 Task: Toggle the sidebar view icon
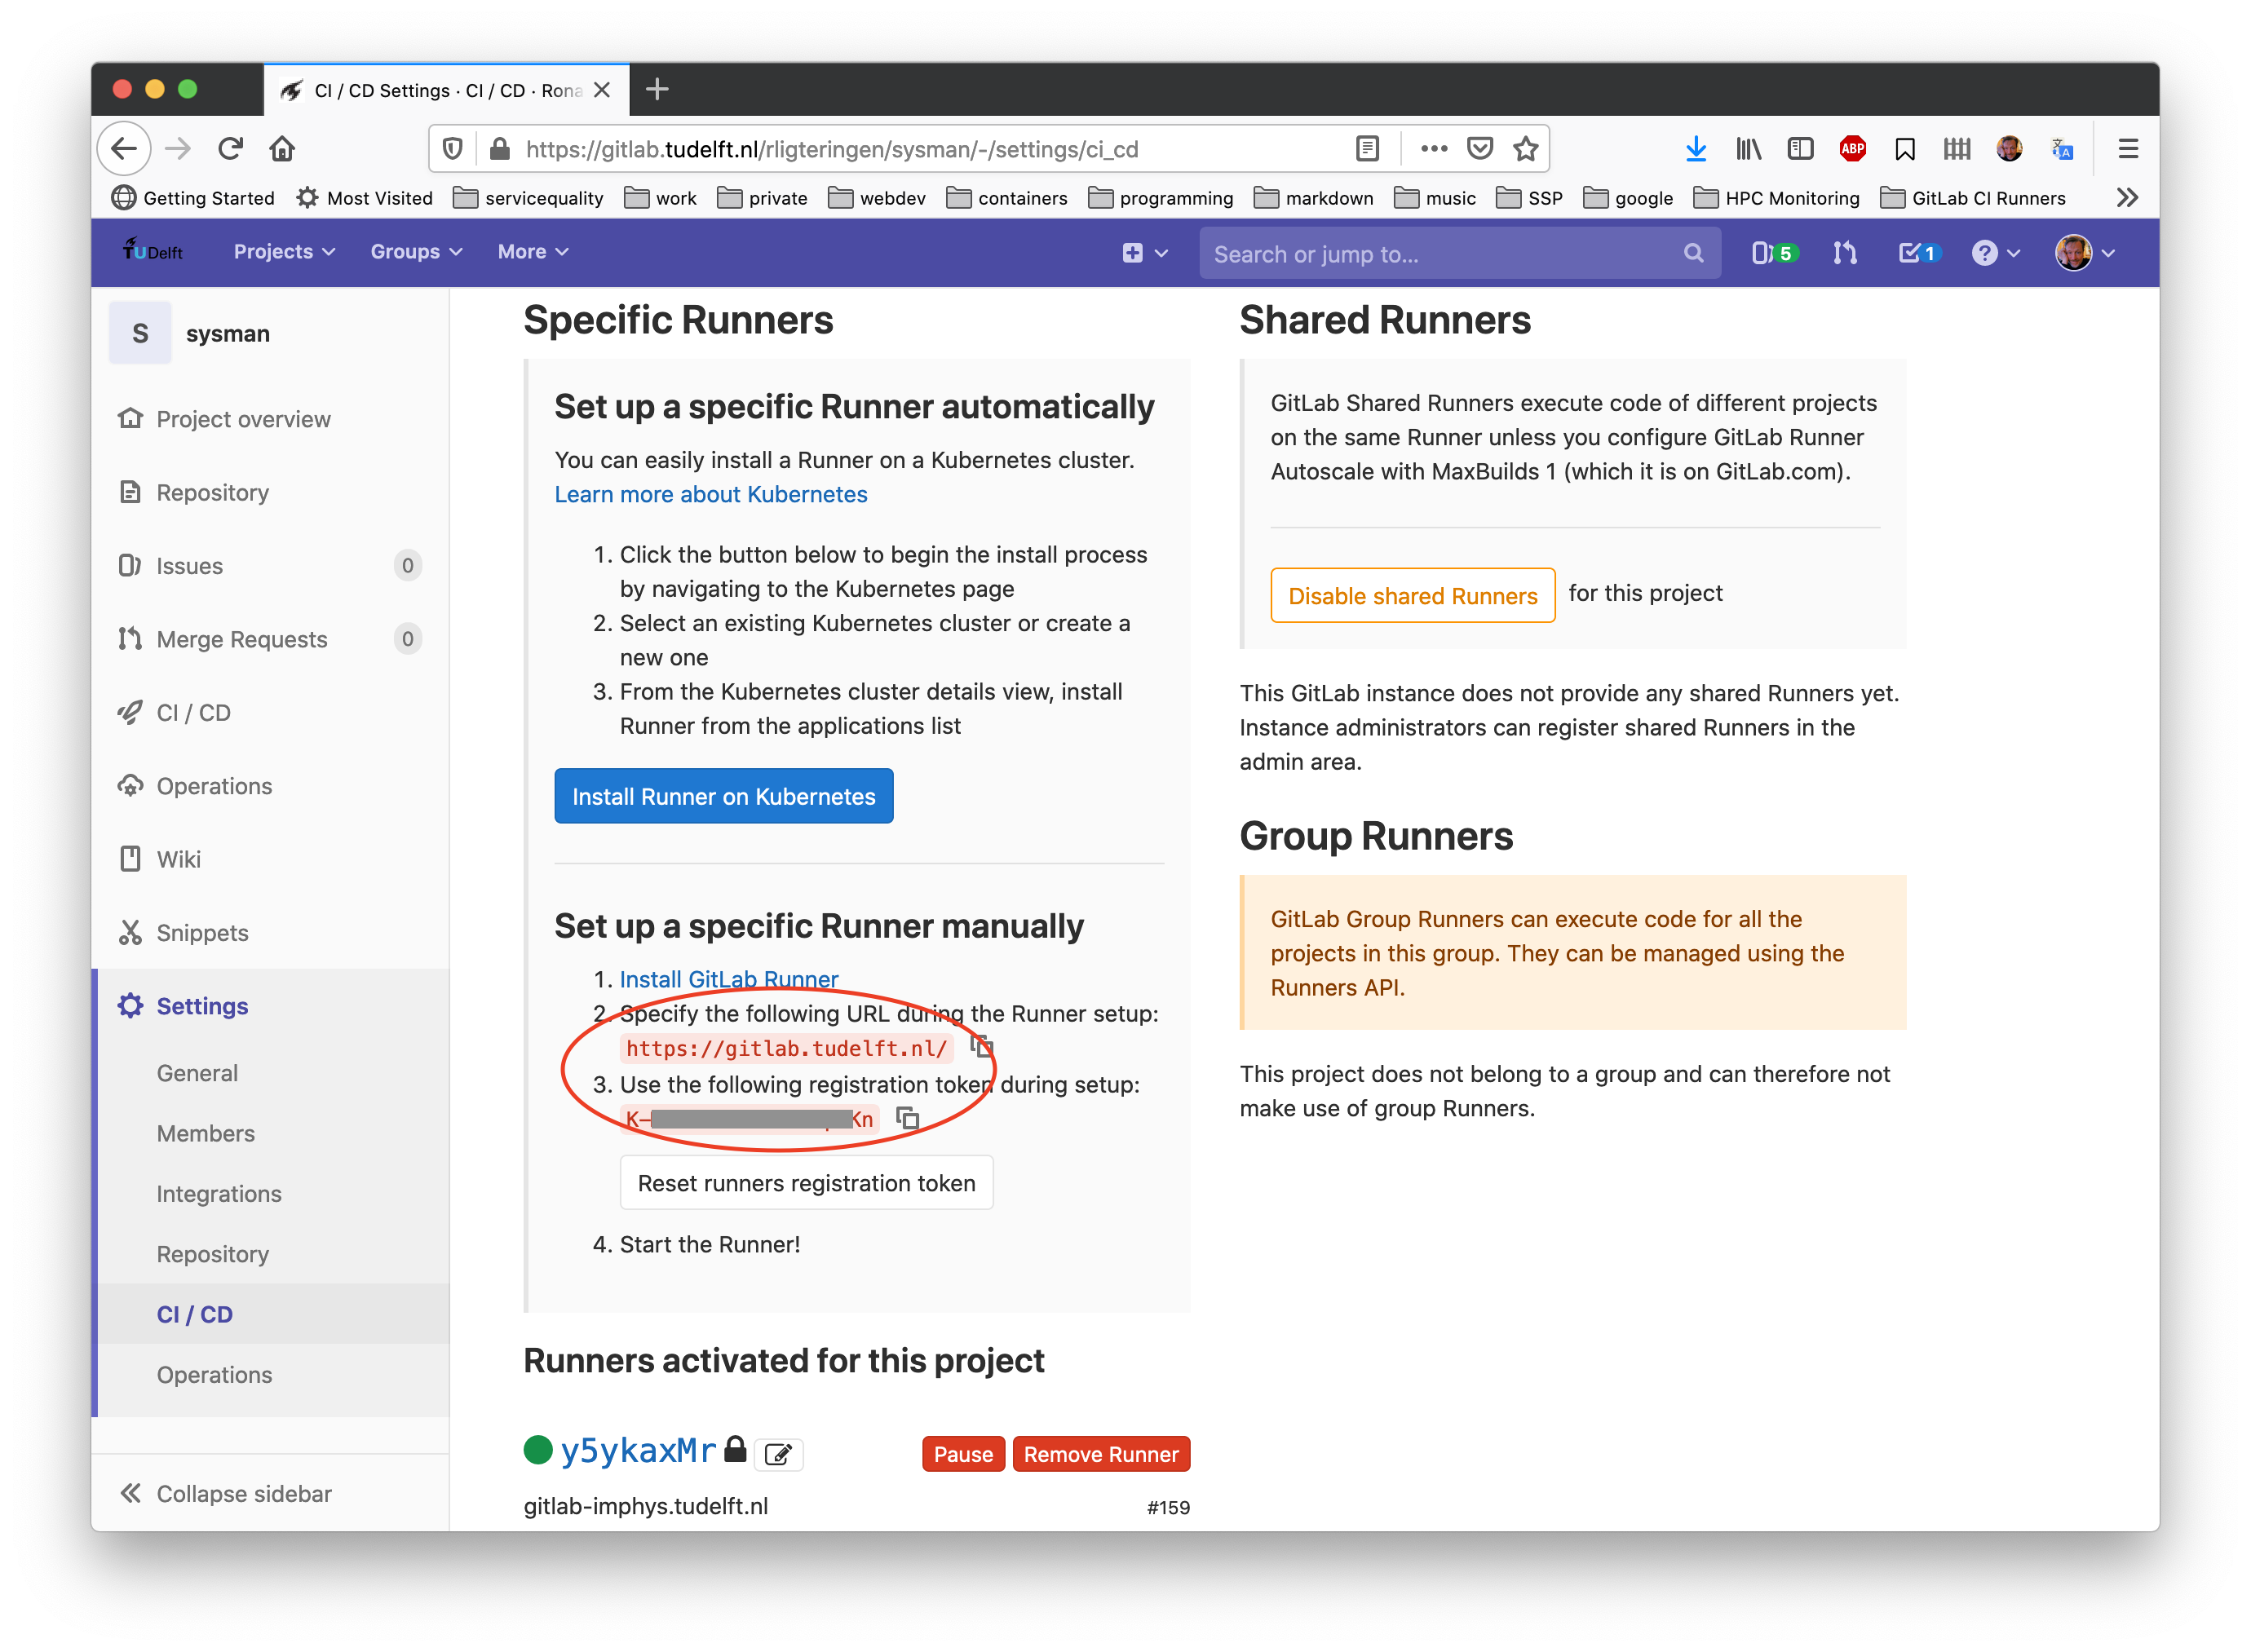pos(1800,149)
